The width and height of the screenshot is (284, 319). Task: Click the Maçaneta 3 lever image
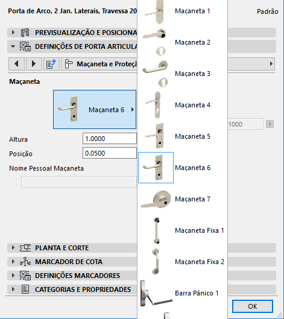(x=156, y=74)
